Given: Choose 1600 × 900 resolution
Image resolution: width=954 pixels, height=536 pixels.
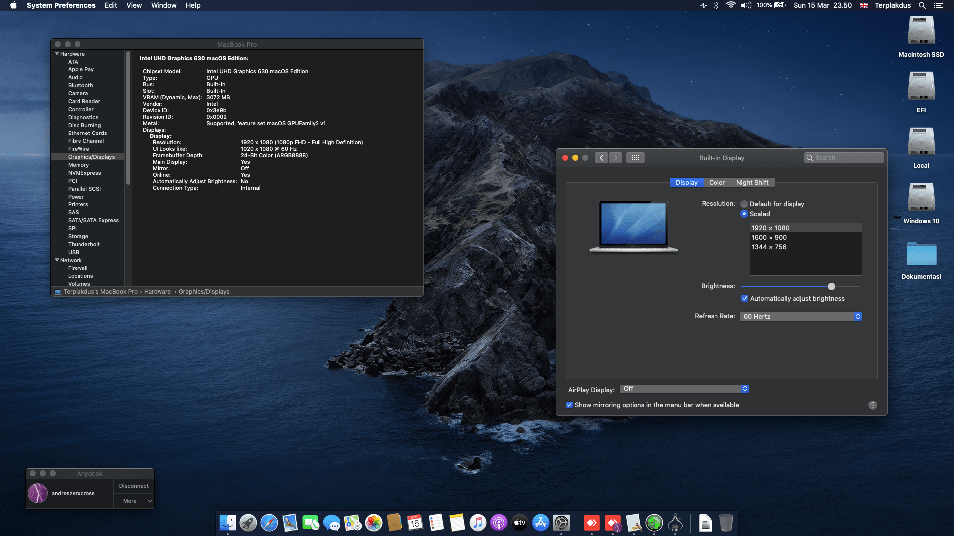Looking at the screenshot, I should click(805, 237).
